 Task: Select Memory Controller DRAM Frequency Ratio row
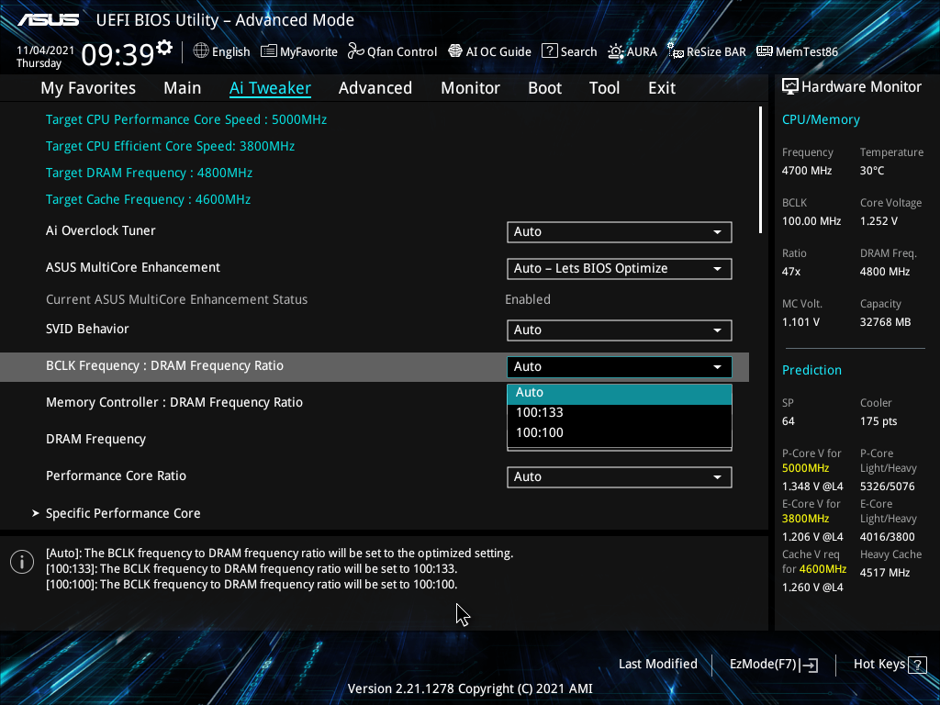pos(173,402)
